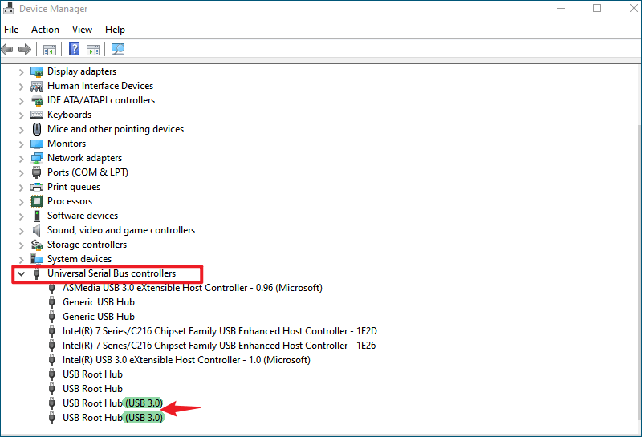Click the Forward arrow toolbar icon
642x437 pixels.
[25, 50]
